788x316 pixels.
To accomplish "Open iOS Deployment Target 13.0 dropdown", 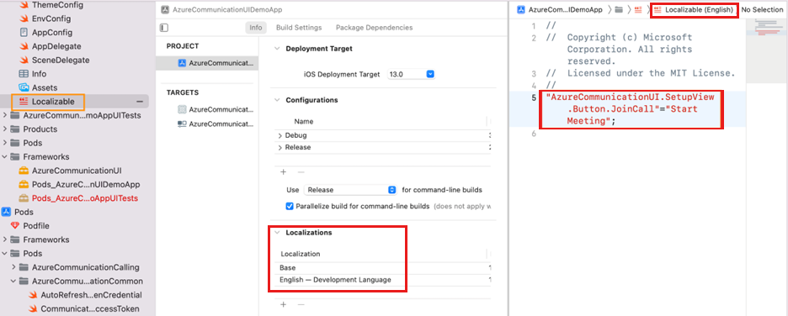I will 411,74.
